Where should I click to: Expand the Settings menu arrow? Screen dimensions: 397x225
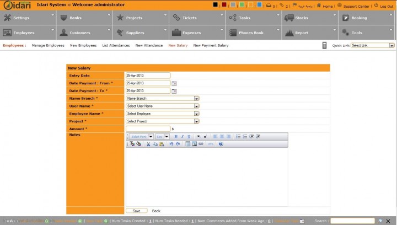(x=53, y=15)
